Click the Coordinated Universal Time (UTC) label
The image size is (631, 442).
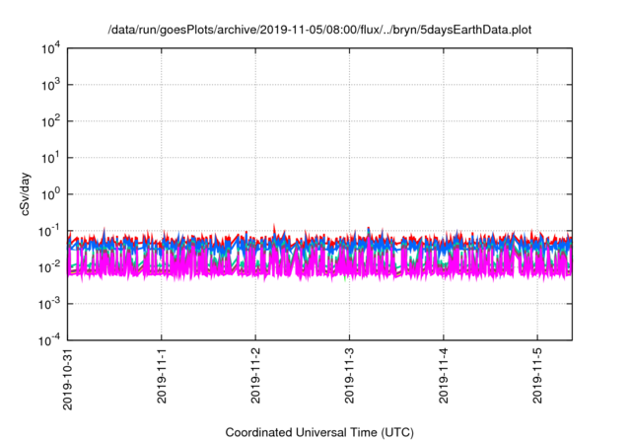coord(319,433)
